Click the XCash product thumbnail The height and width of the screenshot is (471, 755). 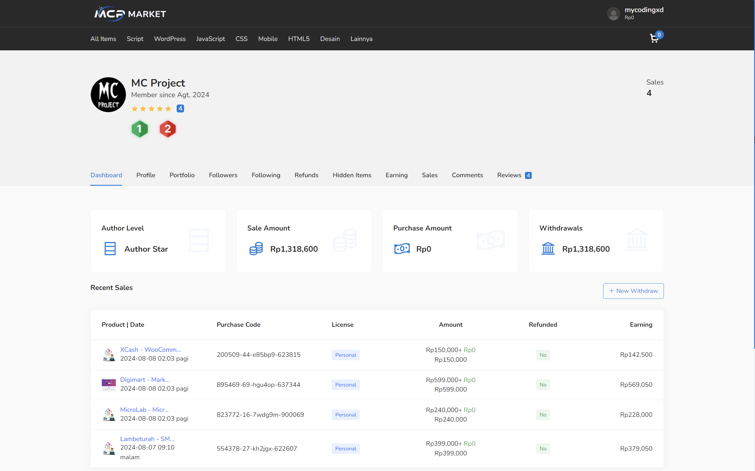click(x=109, y=354)
